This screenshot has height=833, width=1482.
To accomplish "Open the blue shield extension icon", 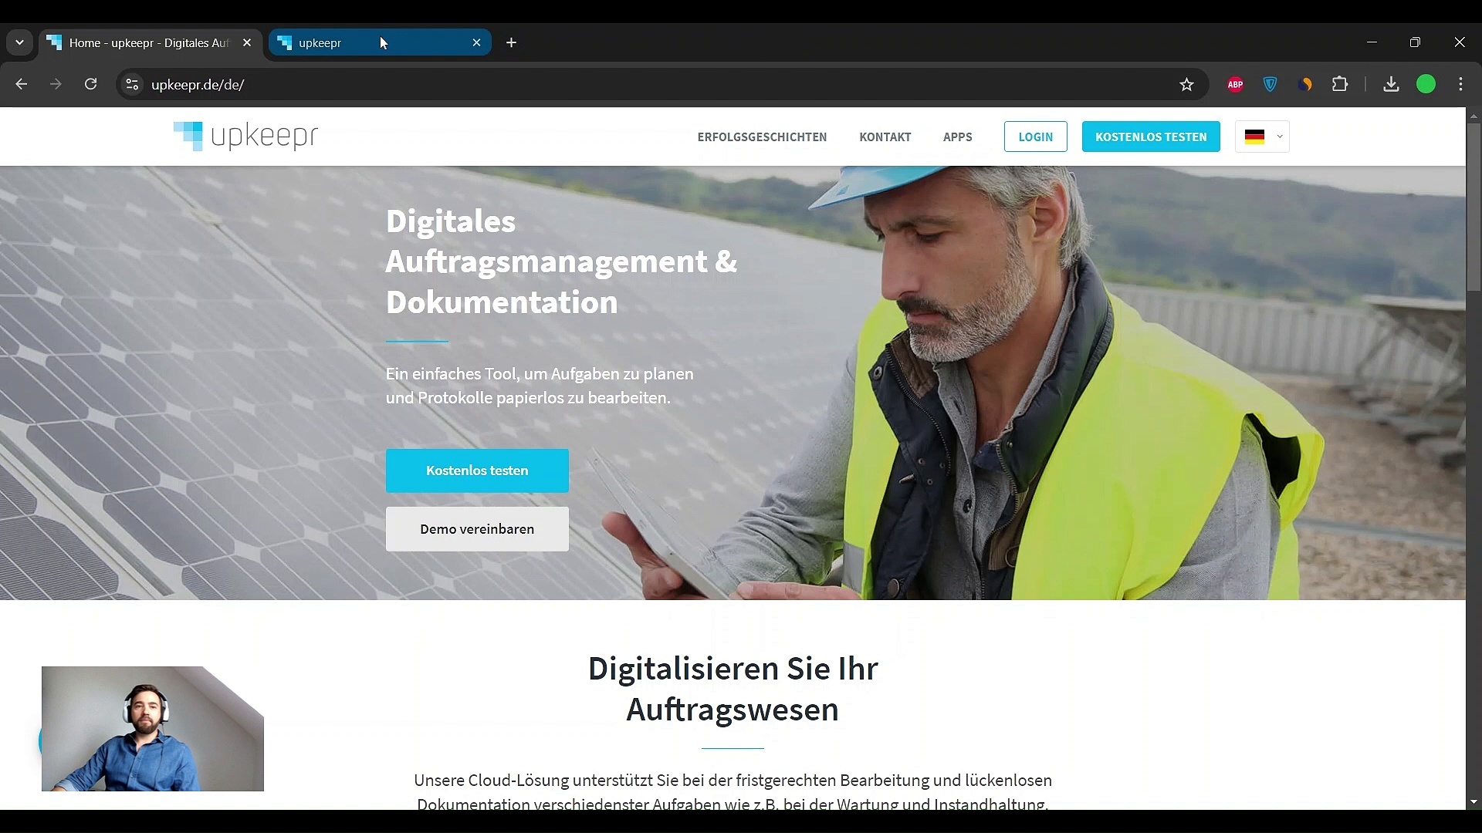I will pos(1270,85).
